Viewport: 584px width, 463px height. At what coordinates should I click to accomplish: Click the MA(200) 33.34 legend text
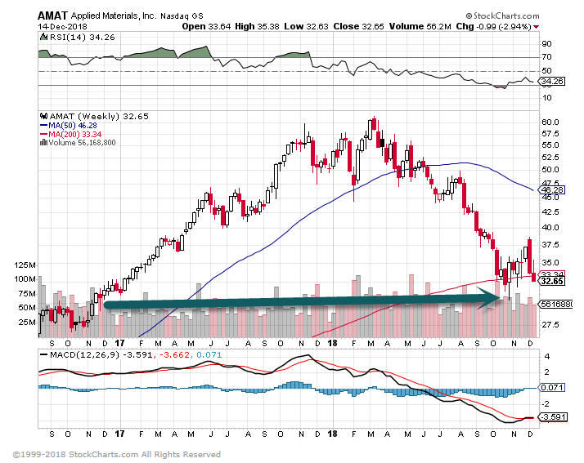point(75,134)
